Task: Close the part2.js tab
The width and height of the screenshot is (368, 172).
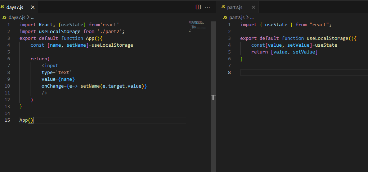Action: coord(253,7)
